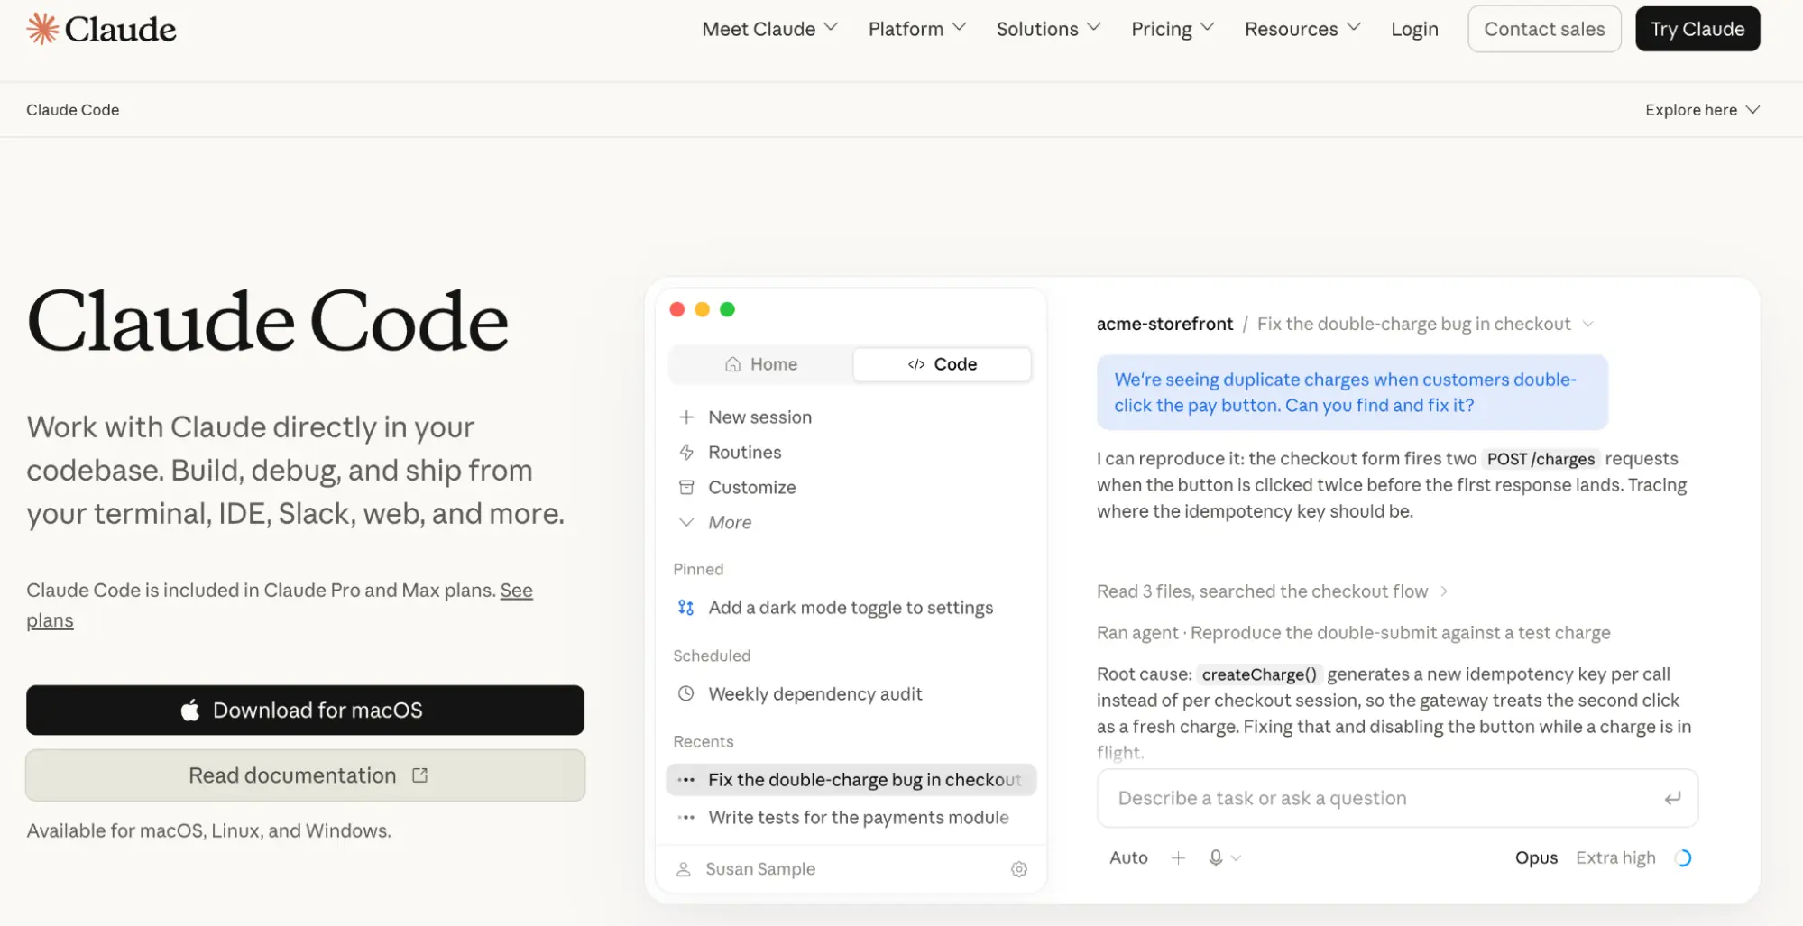This screenshot has width=1803, height=926.
Task: Click the Susan Sample account name
Action: (760, 869)
